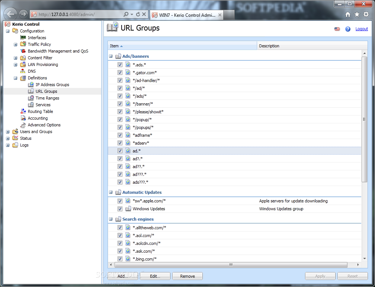Click the horizontal scrollbar thumb of the list
The width and height of the screenshot is (375, 287).
[231, 265]
